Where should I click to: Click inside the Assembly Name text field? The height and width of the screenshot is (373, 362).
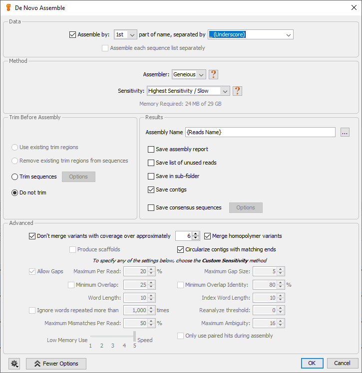[260, 132]
